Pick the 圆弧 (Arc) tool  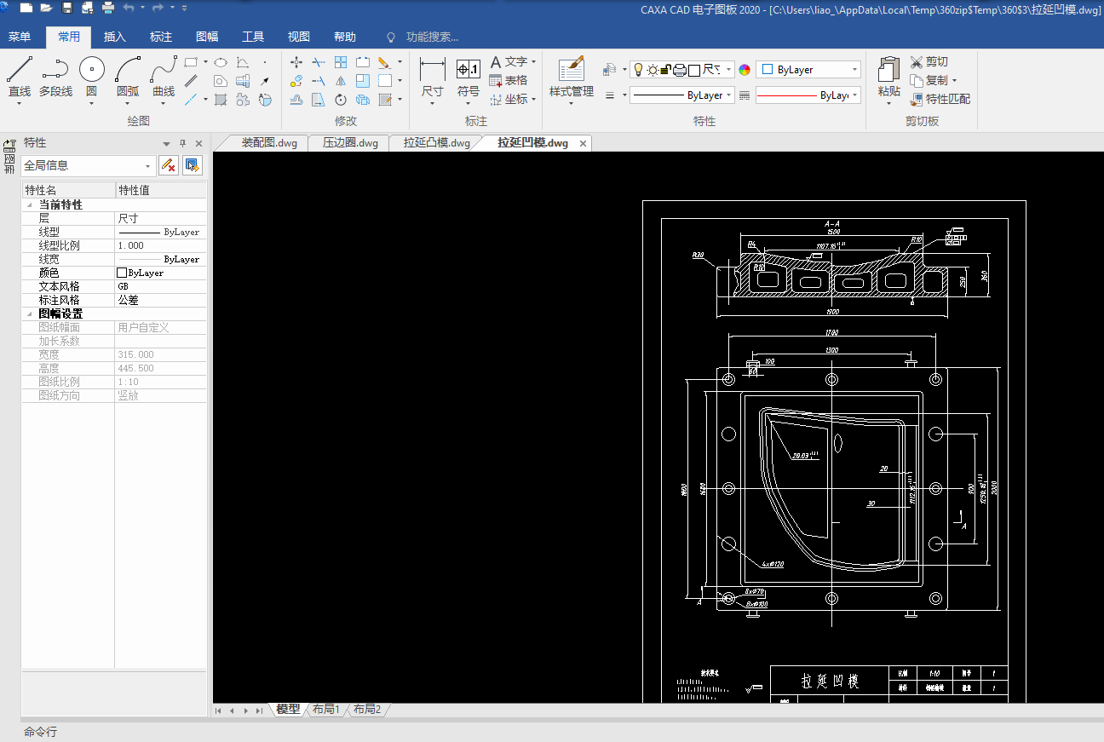[x=128, y=70]
